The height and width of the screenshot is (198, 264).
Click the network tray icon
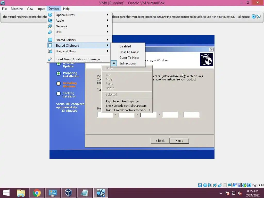234,193
